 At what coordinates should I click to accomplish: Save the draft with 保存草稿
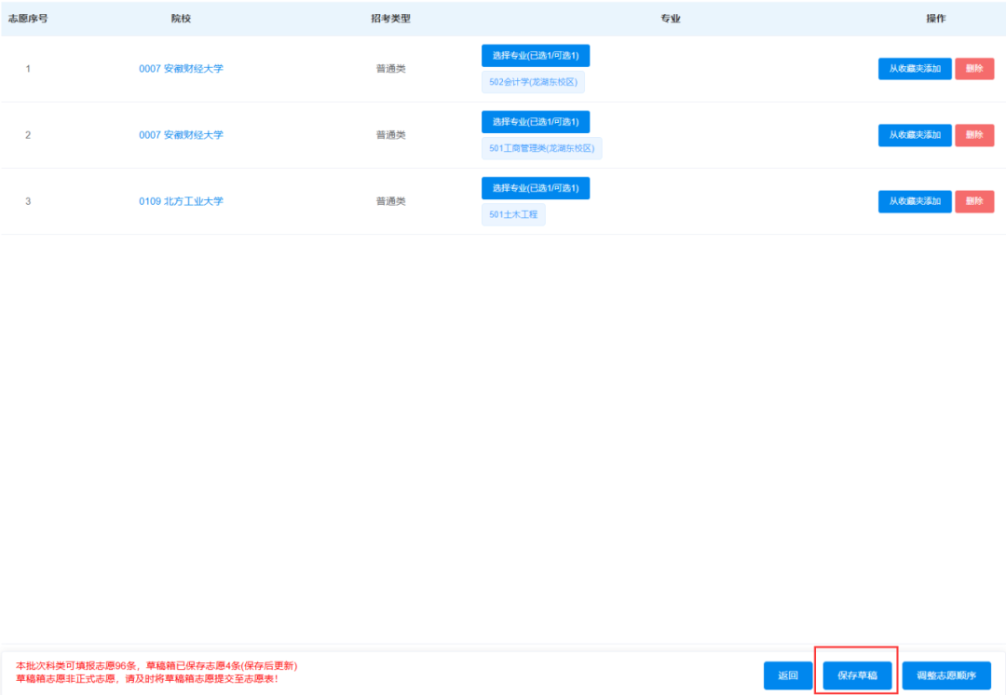[x=857, y=675]
